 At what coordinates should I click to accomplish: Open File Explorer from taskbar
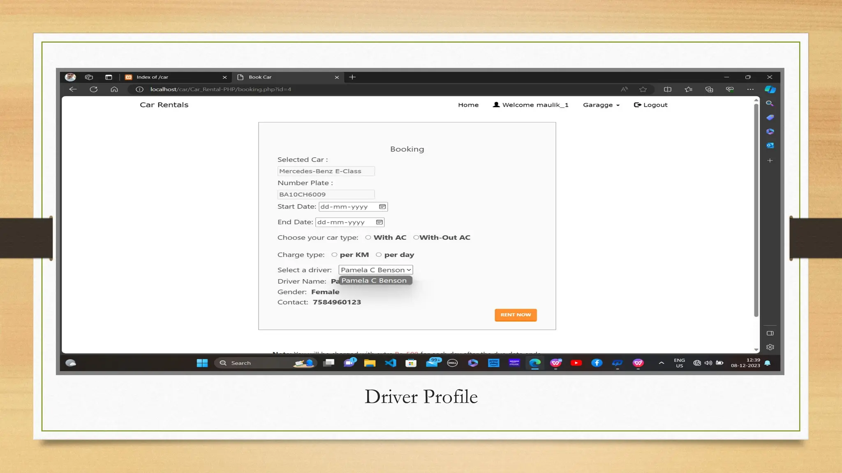pyautogui.click(x=370, y=363)
